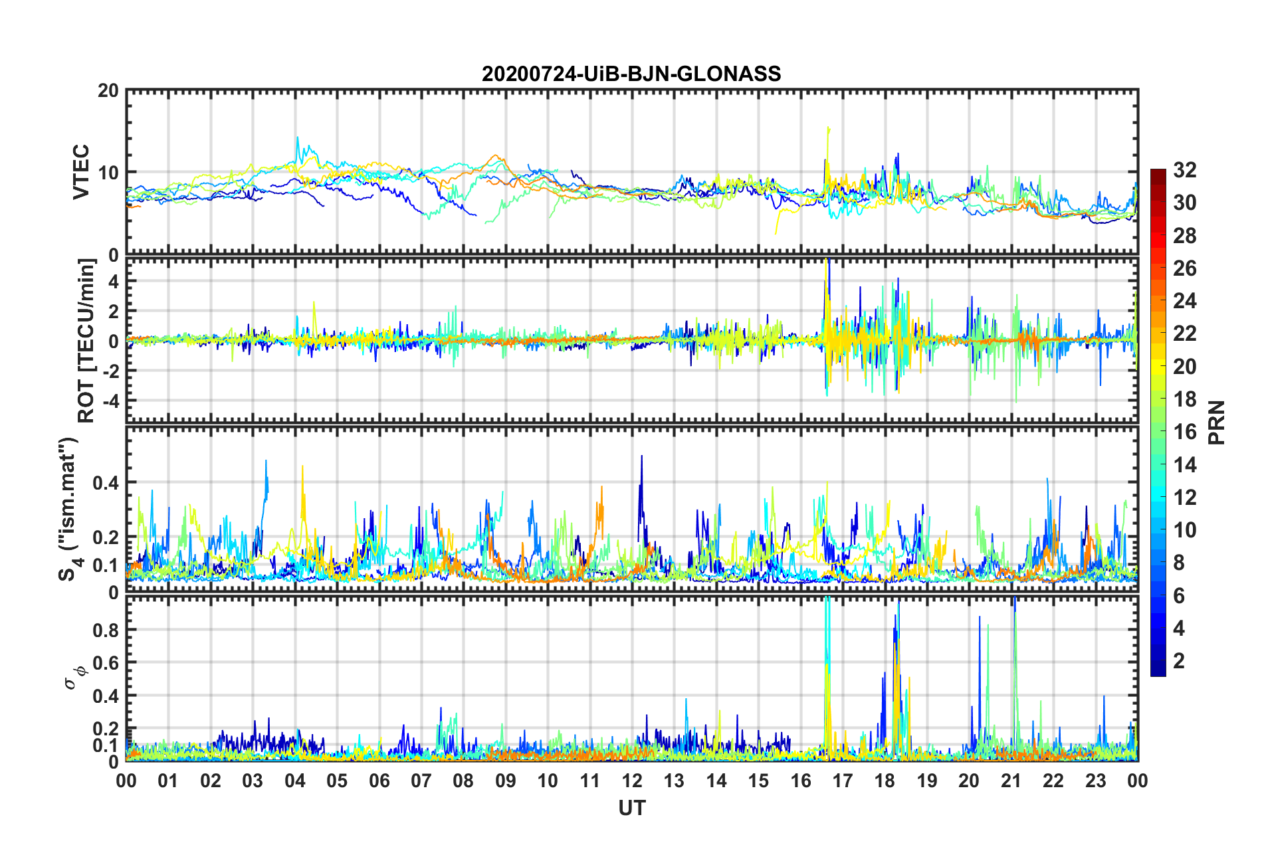This screenshot has height=845, width=1264.
Task: Click the VTEC y-axis label
Action: 81,172
